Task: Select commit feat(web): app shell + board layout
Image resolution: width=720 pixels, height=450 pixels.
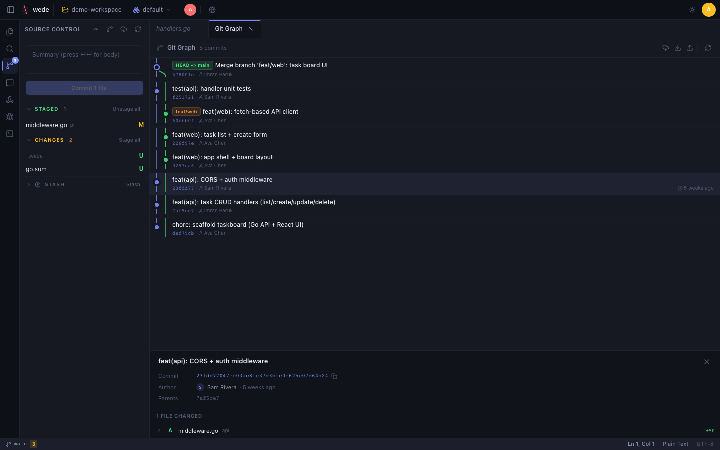Action: click(x=435, y=161)
